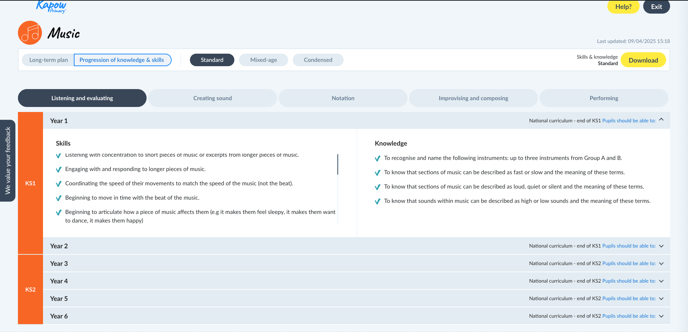Click the 'Skills & knowledge Standard' label
Image resolution: width=688 pixels, height=332 pixels.
point(597,60)
